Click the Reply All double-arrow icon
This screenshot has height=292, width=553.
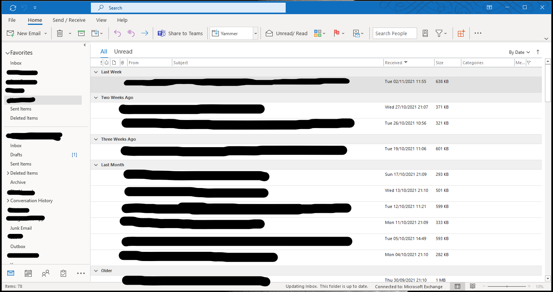(x=131, y=33)
